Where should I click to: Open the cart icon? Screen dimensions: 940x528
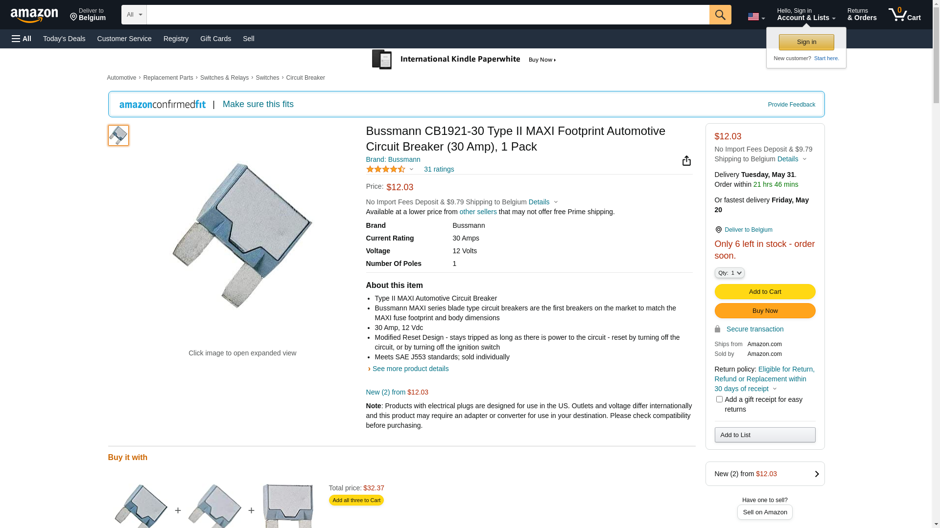[x=904, y=15]
